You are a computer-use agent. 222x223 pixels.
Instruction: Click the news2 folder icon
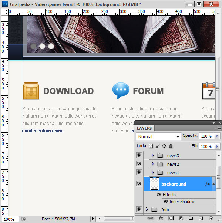click(x=160, y=164)
